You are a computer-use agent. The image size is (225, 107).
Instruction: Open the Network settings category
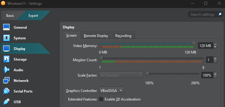click(x=26, y=80)
